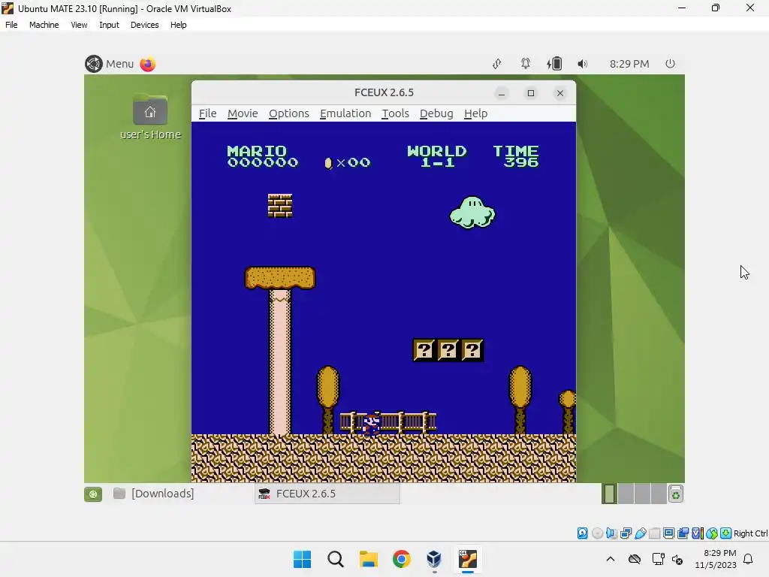
Task: Click the question blocks in the game
Action: tap(448, 350)
